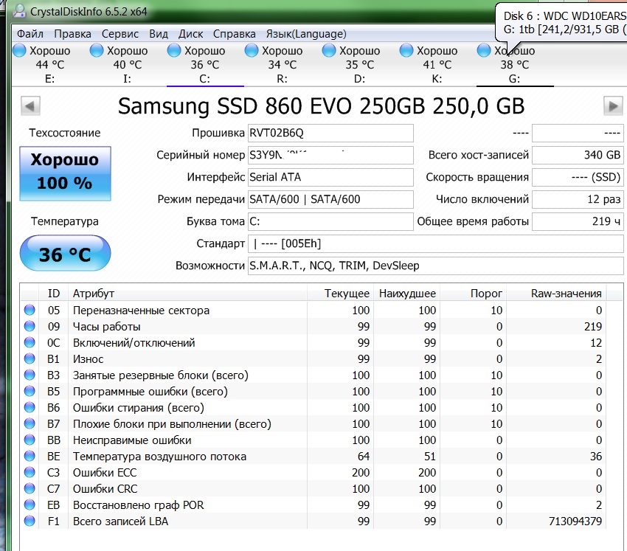
Task: Open the Справка menu
Action: tap(235, 34)
